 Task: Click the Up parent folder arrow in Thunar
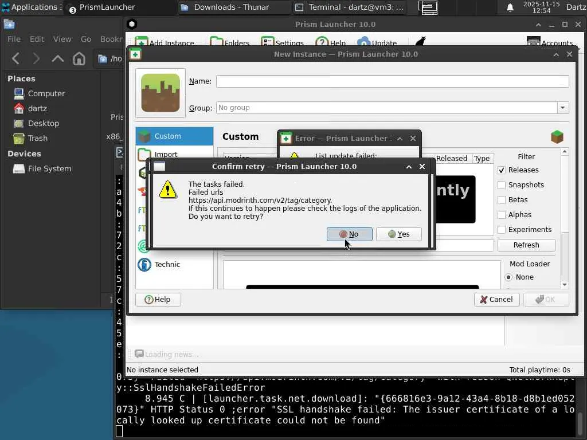58,59
